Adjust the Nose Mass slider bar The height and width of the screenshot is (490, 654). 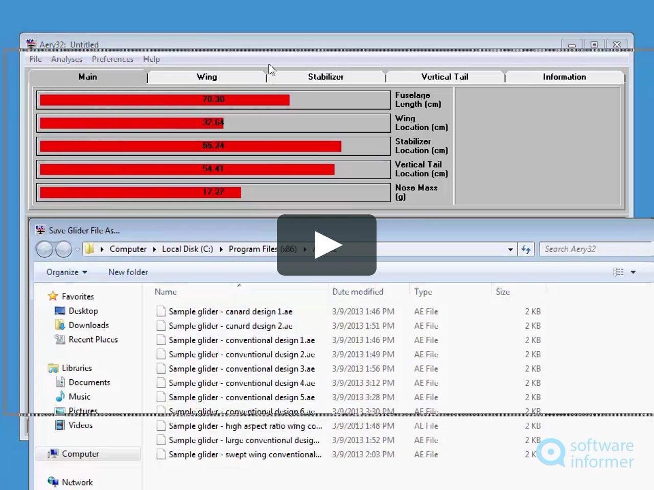pos(214,192)
